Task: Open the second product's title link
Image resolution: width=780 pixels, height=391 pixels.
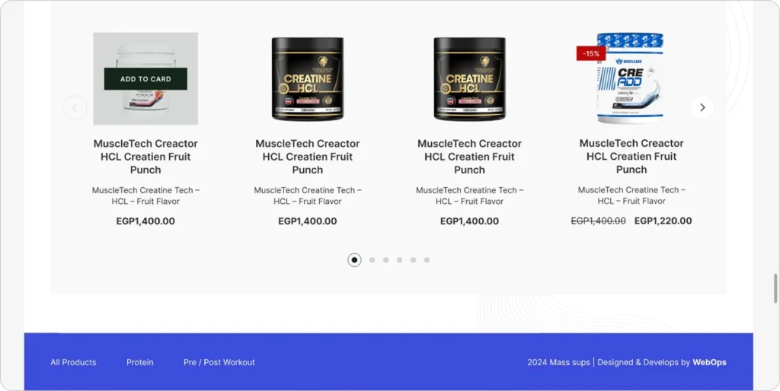Action: click(308, 157)
